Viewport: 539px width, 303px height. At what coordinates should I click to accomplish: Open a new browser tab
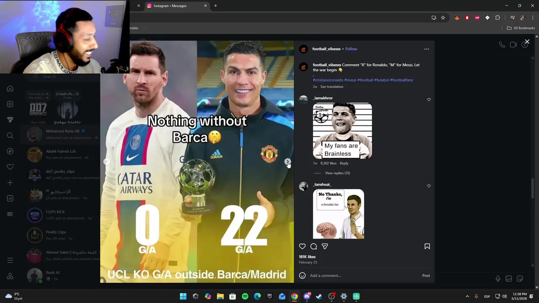point(216,6)
